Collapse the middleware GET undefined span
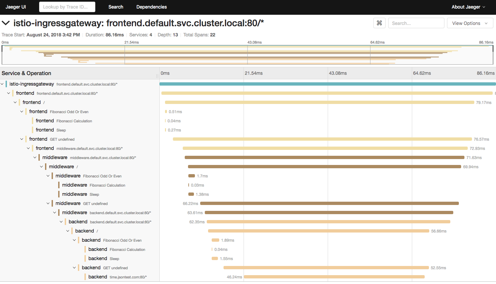This screenshot has width=496, height=284. (x=48, y=203)
